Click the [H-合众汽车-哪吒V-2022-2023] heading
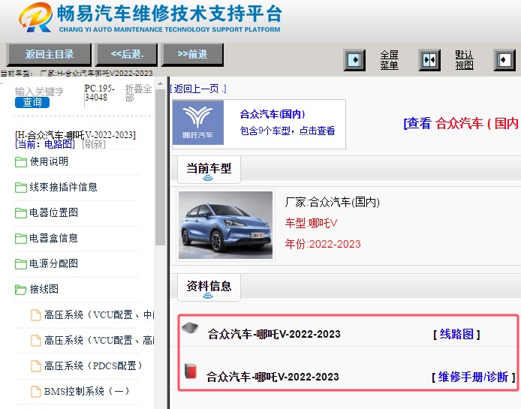The height and width of the screenshot is (409, 521). tap(75, 135)
